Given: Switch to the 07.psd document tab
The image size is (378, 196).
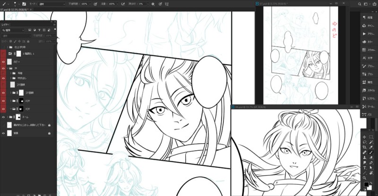Looking at the screenshot, I should pos(15,9).
